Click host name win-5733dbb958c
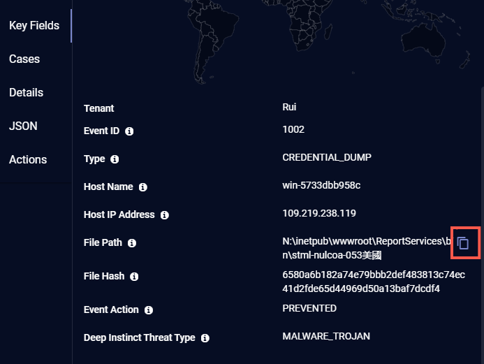This screenshot has width=484, height=364. (321, 185)
